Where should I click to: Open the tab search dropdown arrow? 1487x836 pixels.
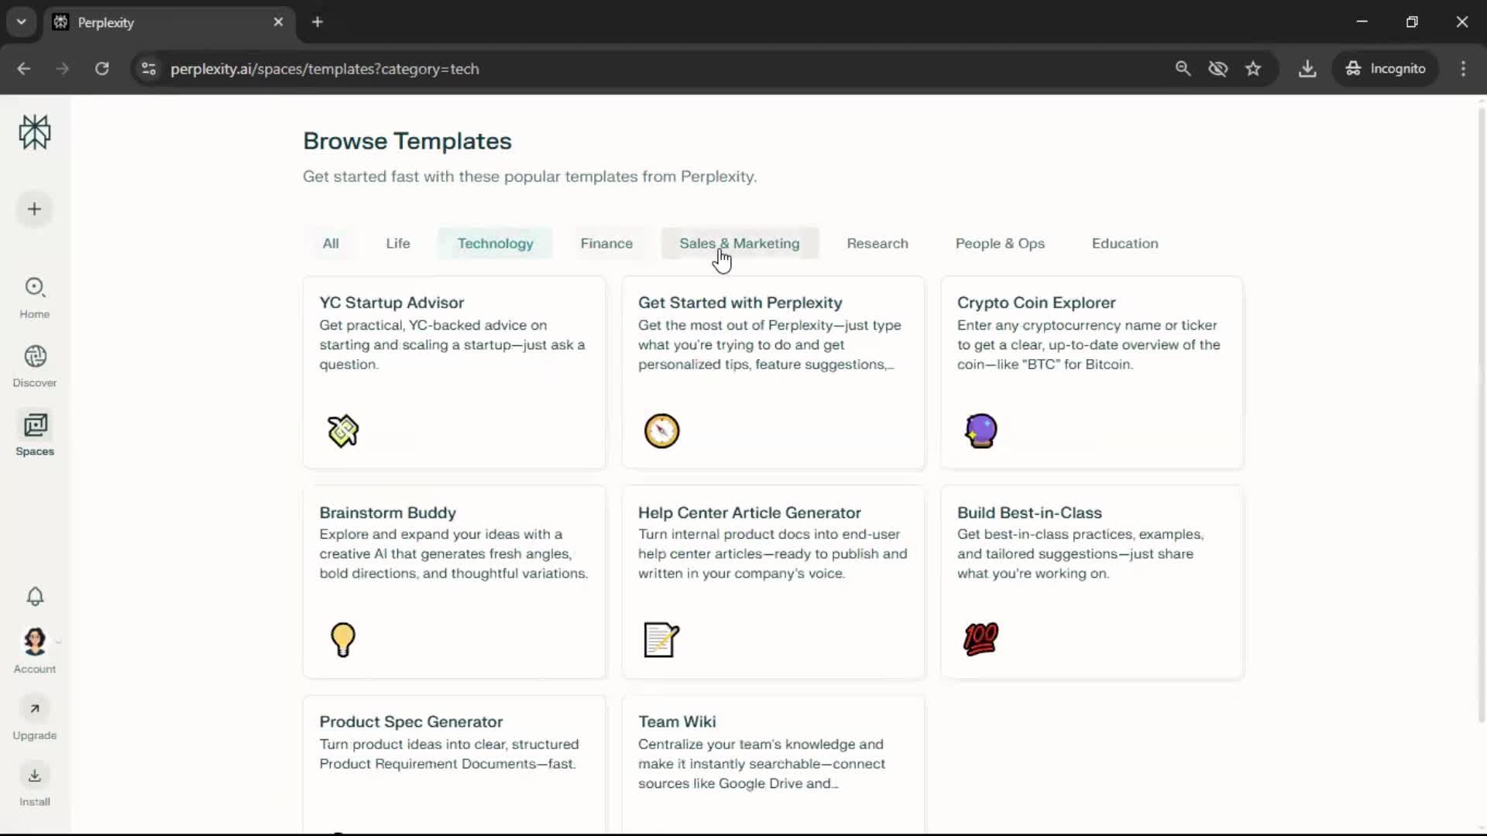pyautogui.click(x=22, y=22)
